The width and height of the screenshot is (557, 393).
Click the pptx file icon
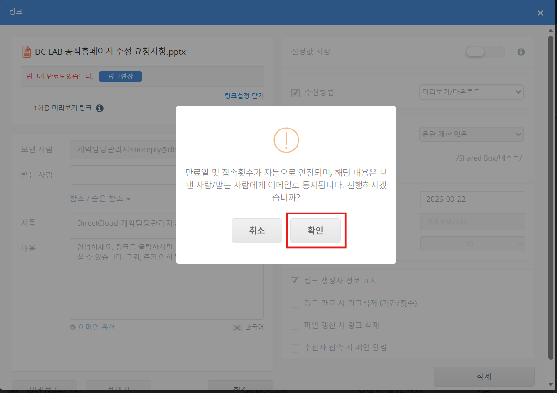coord(26,52)
